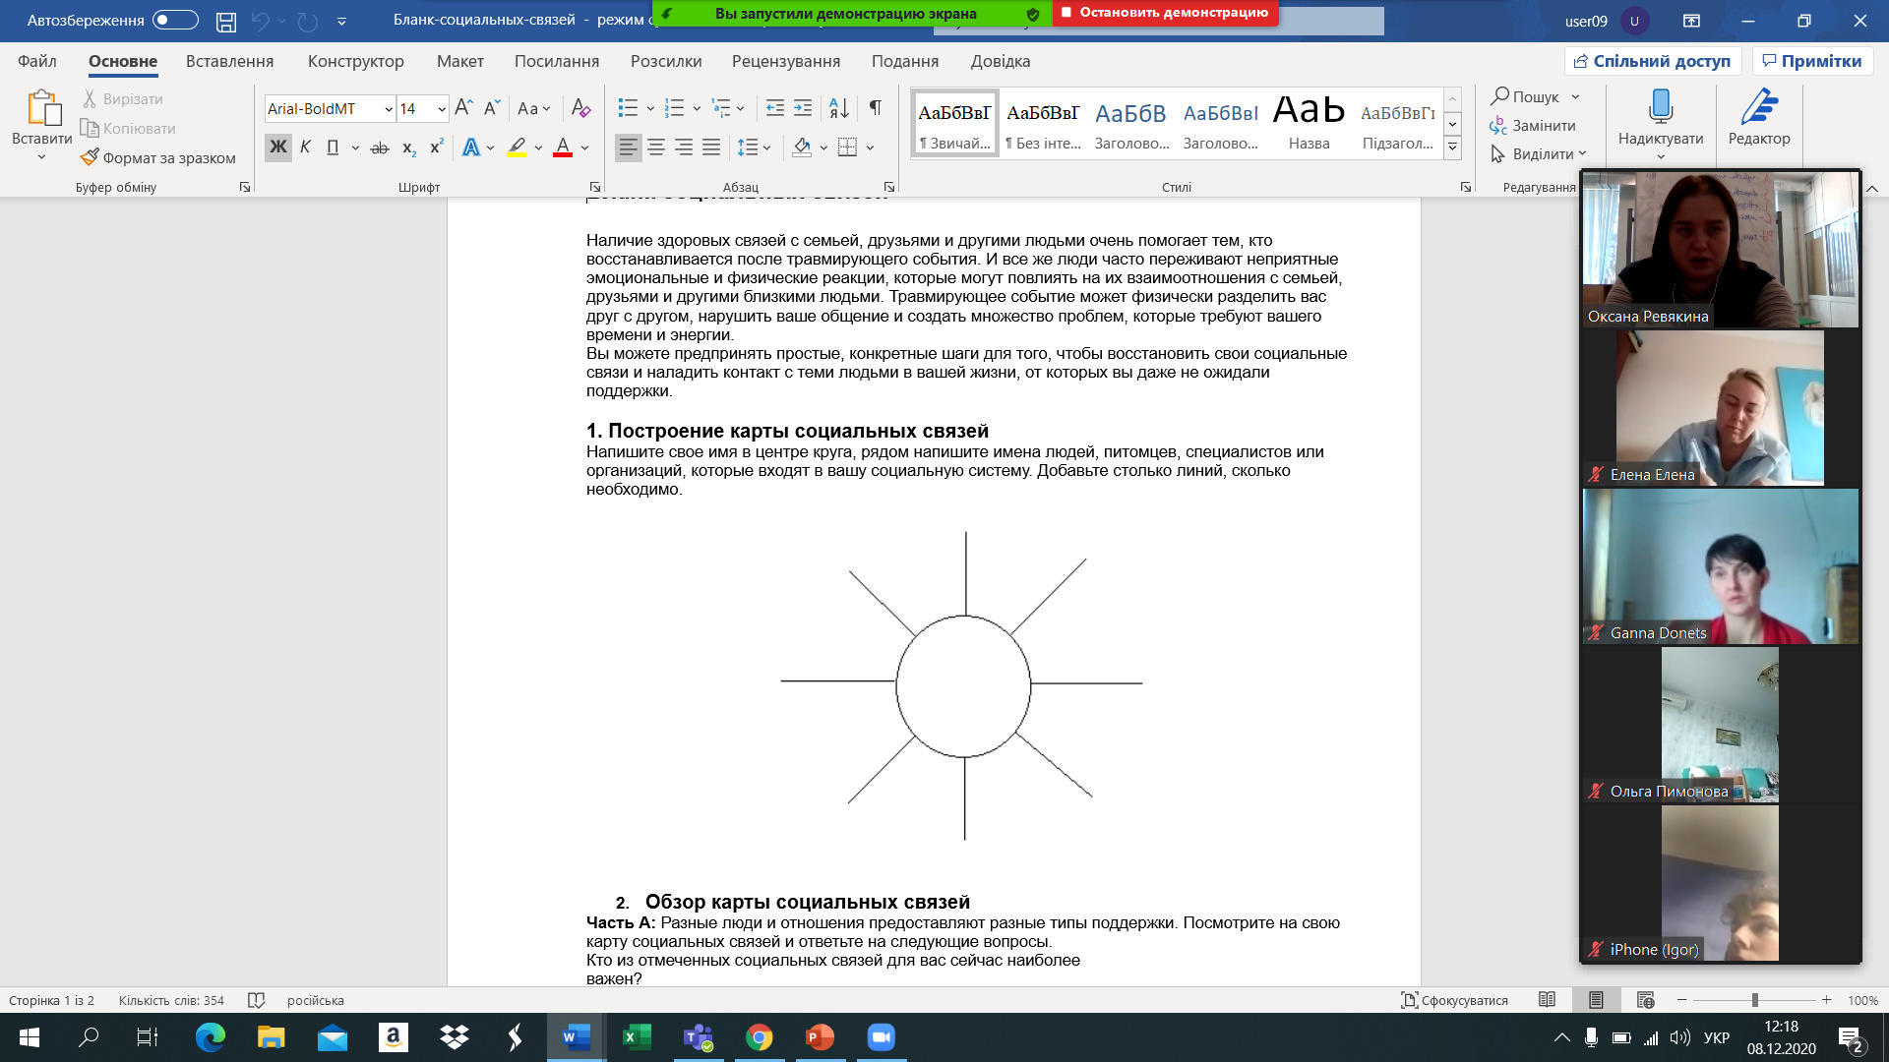Click Replace (Замінити) button
The width and height of the screenshot is (1889, 1062).
tap(1533, 126)
